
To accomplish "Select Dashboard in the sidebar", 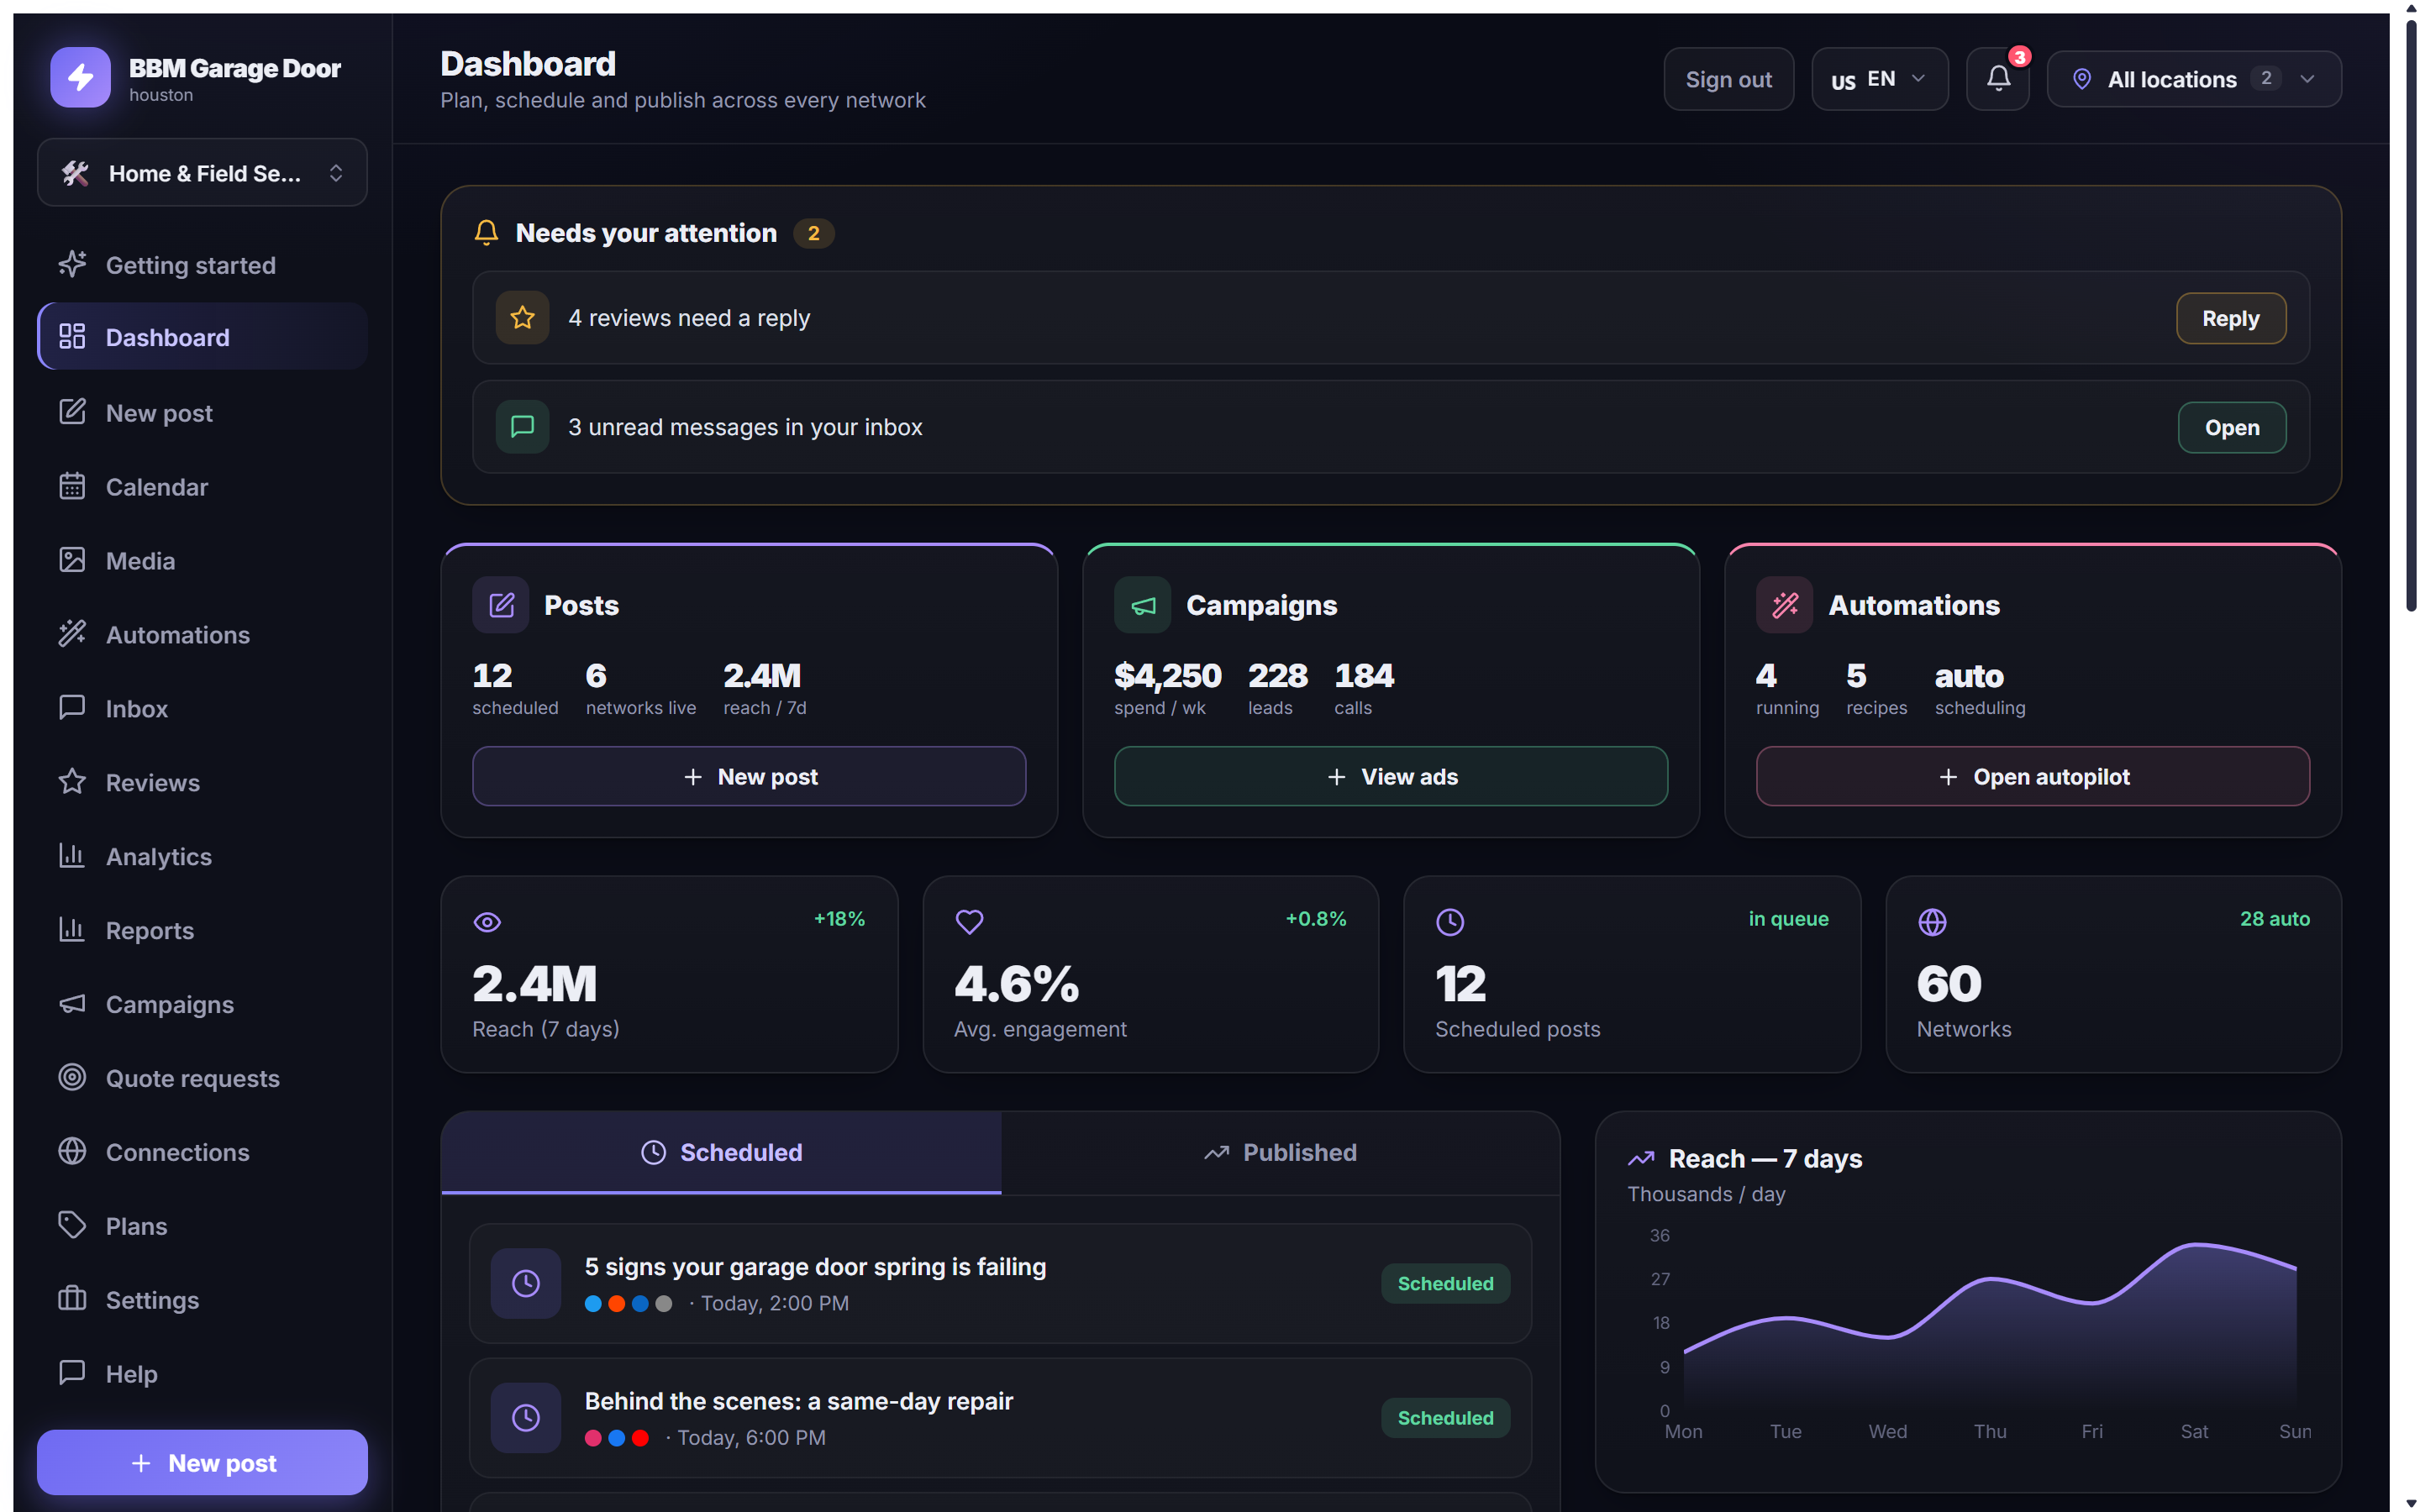I will [202, 337].
